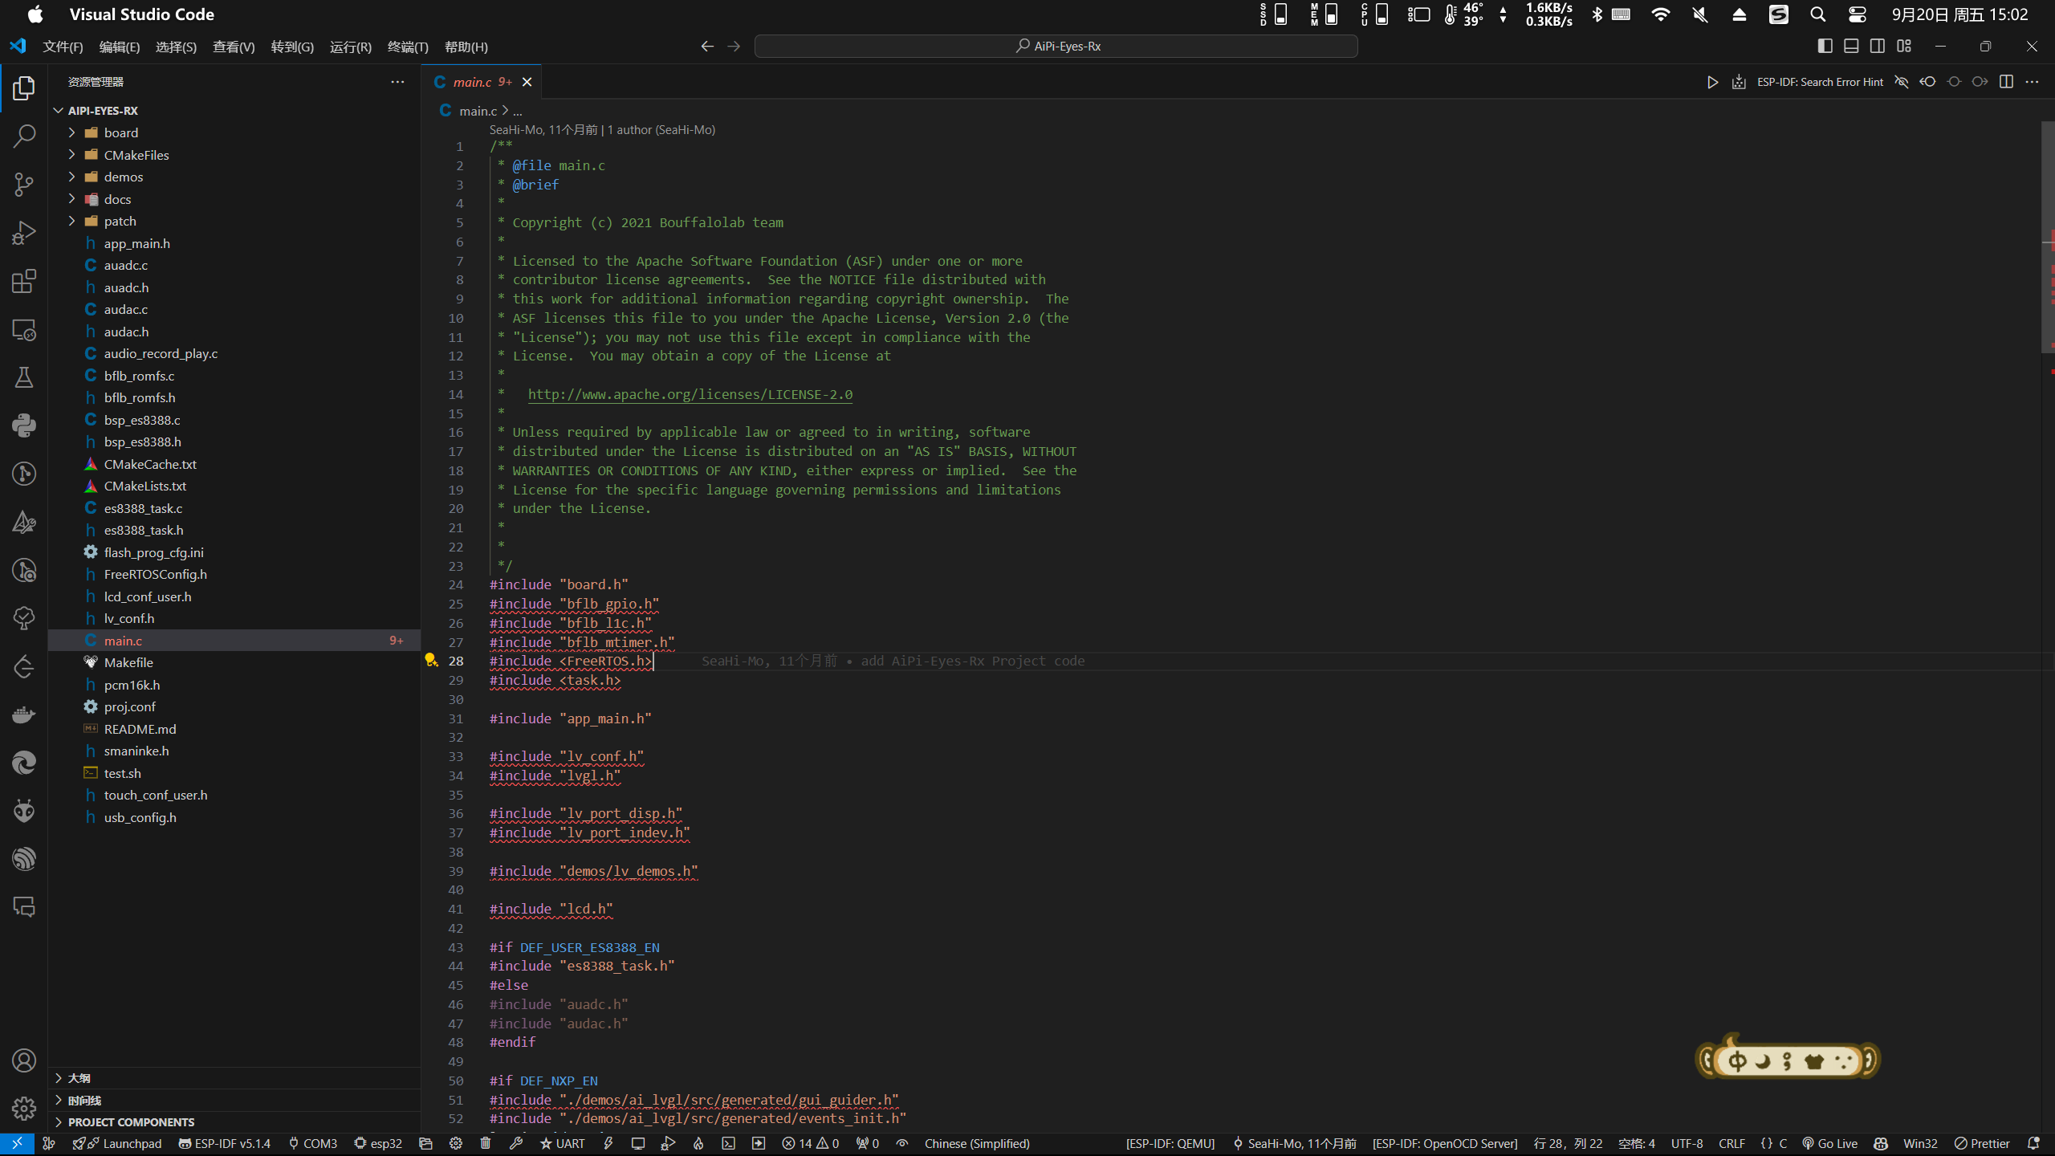Open the 文件(F) menu

[x=63, y=47]
